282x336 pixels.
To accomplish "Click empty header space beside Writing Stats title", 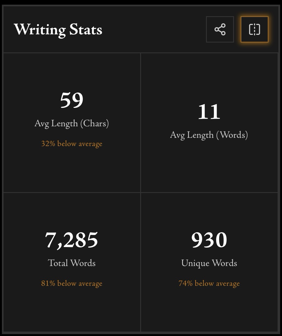I will (x=154, y=29).
